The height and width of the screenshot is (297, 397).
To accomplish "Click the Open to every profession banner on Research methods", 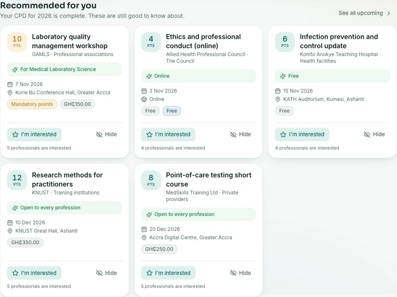I will click(64, 208).
